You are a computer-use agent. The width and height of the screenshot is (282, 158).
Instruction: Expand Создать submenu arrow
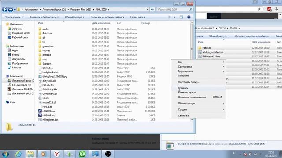[223, 109]
